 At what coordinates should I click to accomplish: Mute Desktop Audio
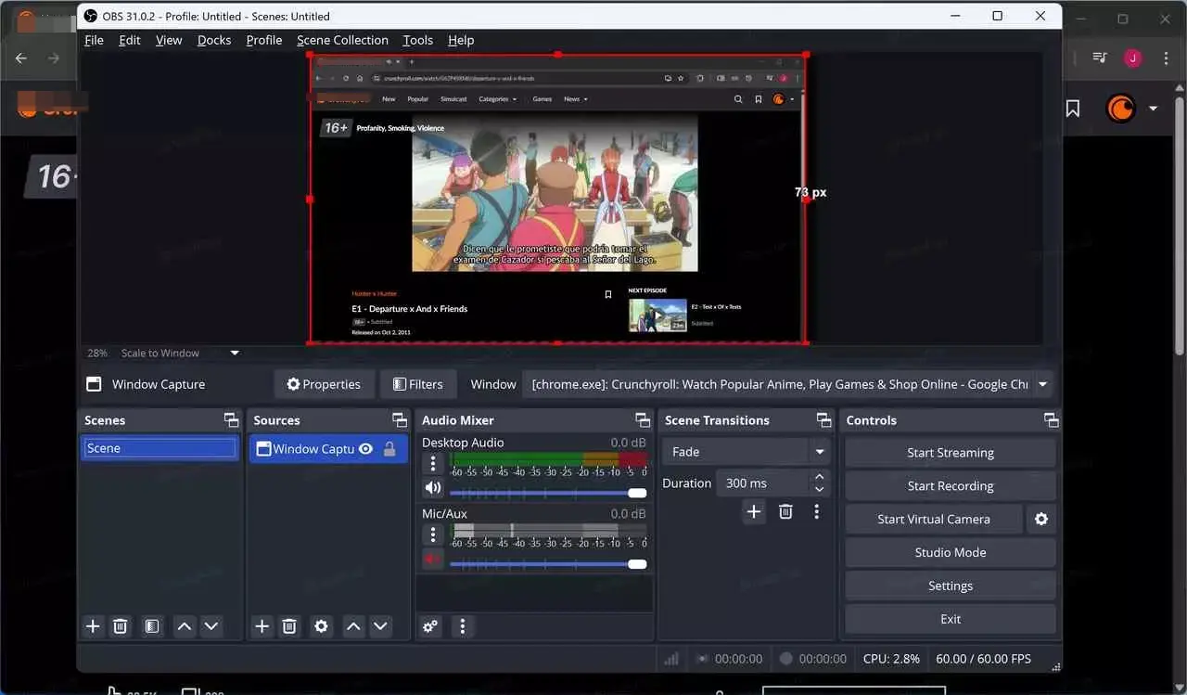click(432, 487)
